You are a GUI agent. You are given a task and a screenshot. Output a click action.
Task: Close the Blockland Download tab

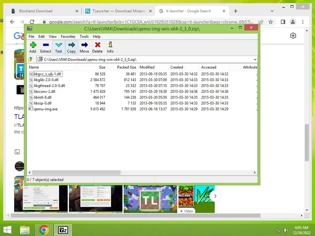(77, 11)
